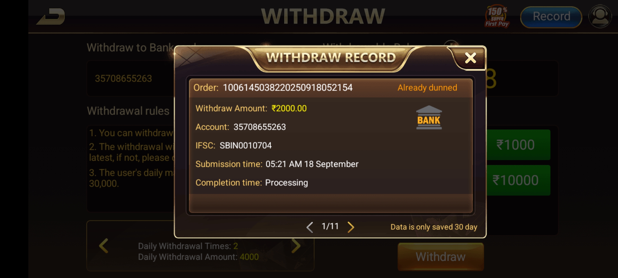Screen dimensions: 618x278
Task: Click the order number in the record
Action: click(288, 88)
